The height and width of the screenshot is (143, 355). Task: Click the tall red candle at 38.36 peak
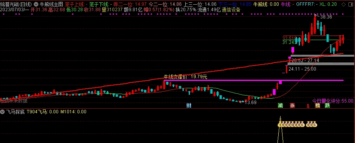pyautogui.click(x=315, y=24)
